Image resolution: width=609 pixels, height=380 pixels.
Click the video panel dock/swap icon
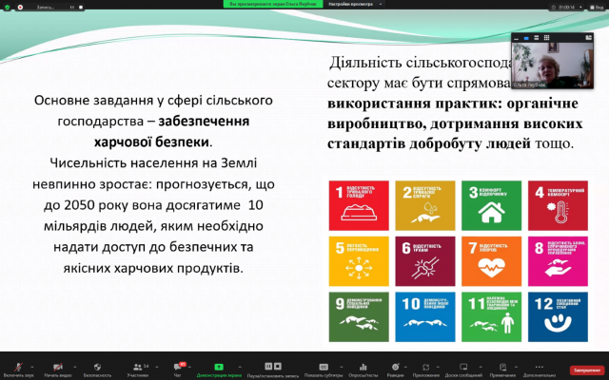click(588, 38)
